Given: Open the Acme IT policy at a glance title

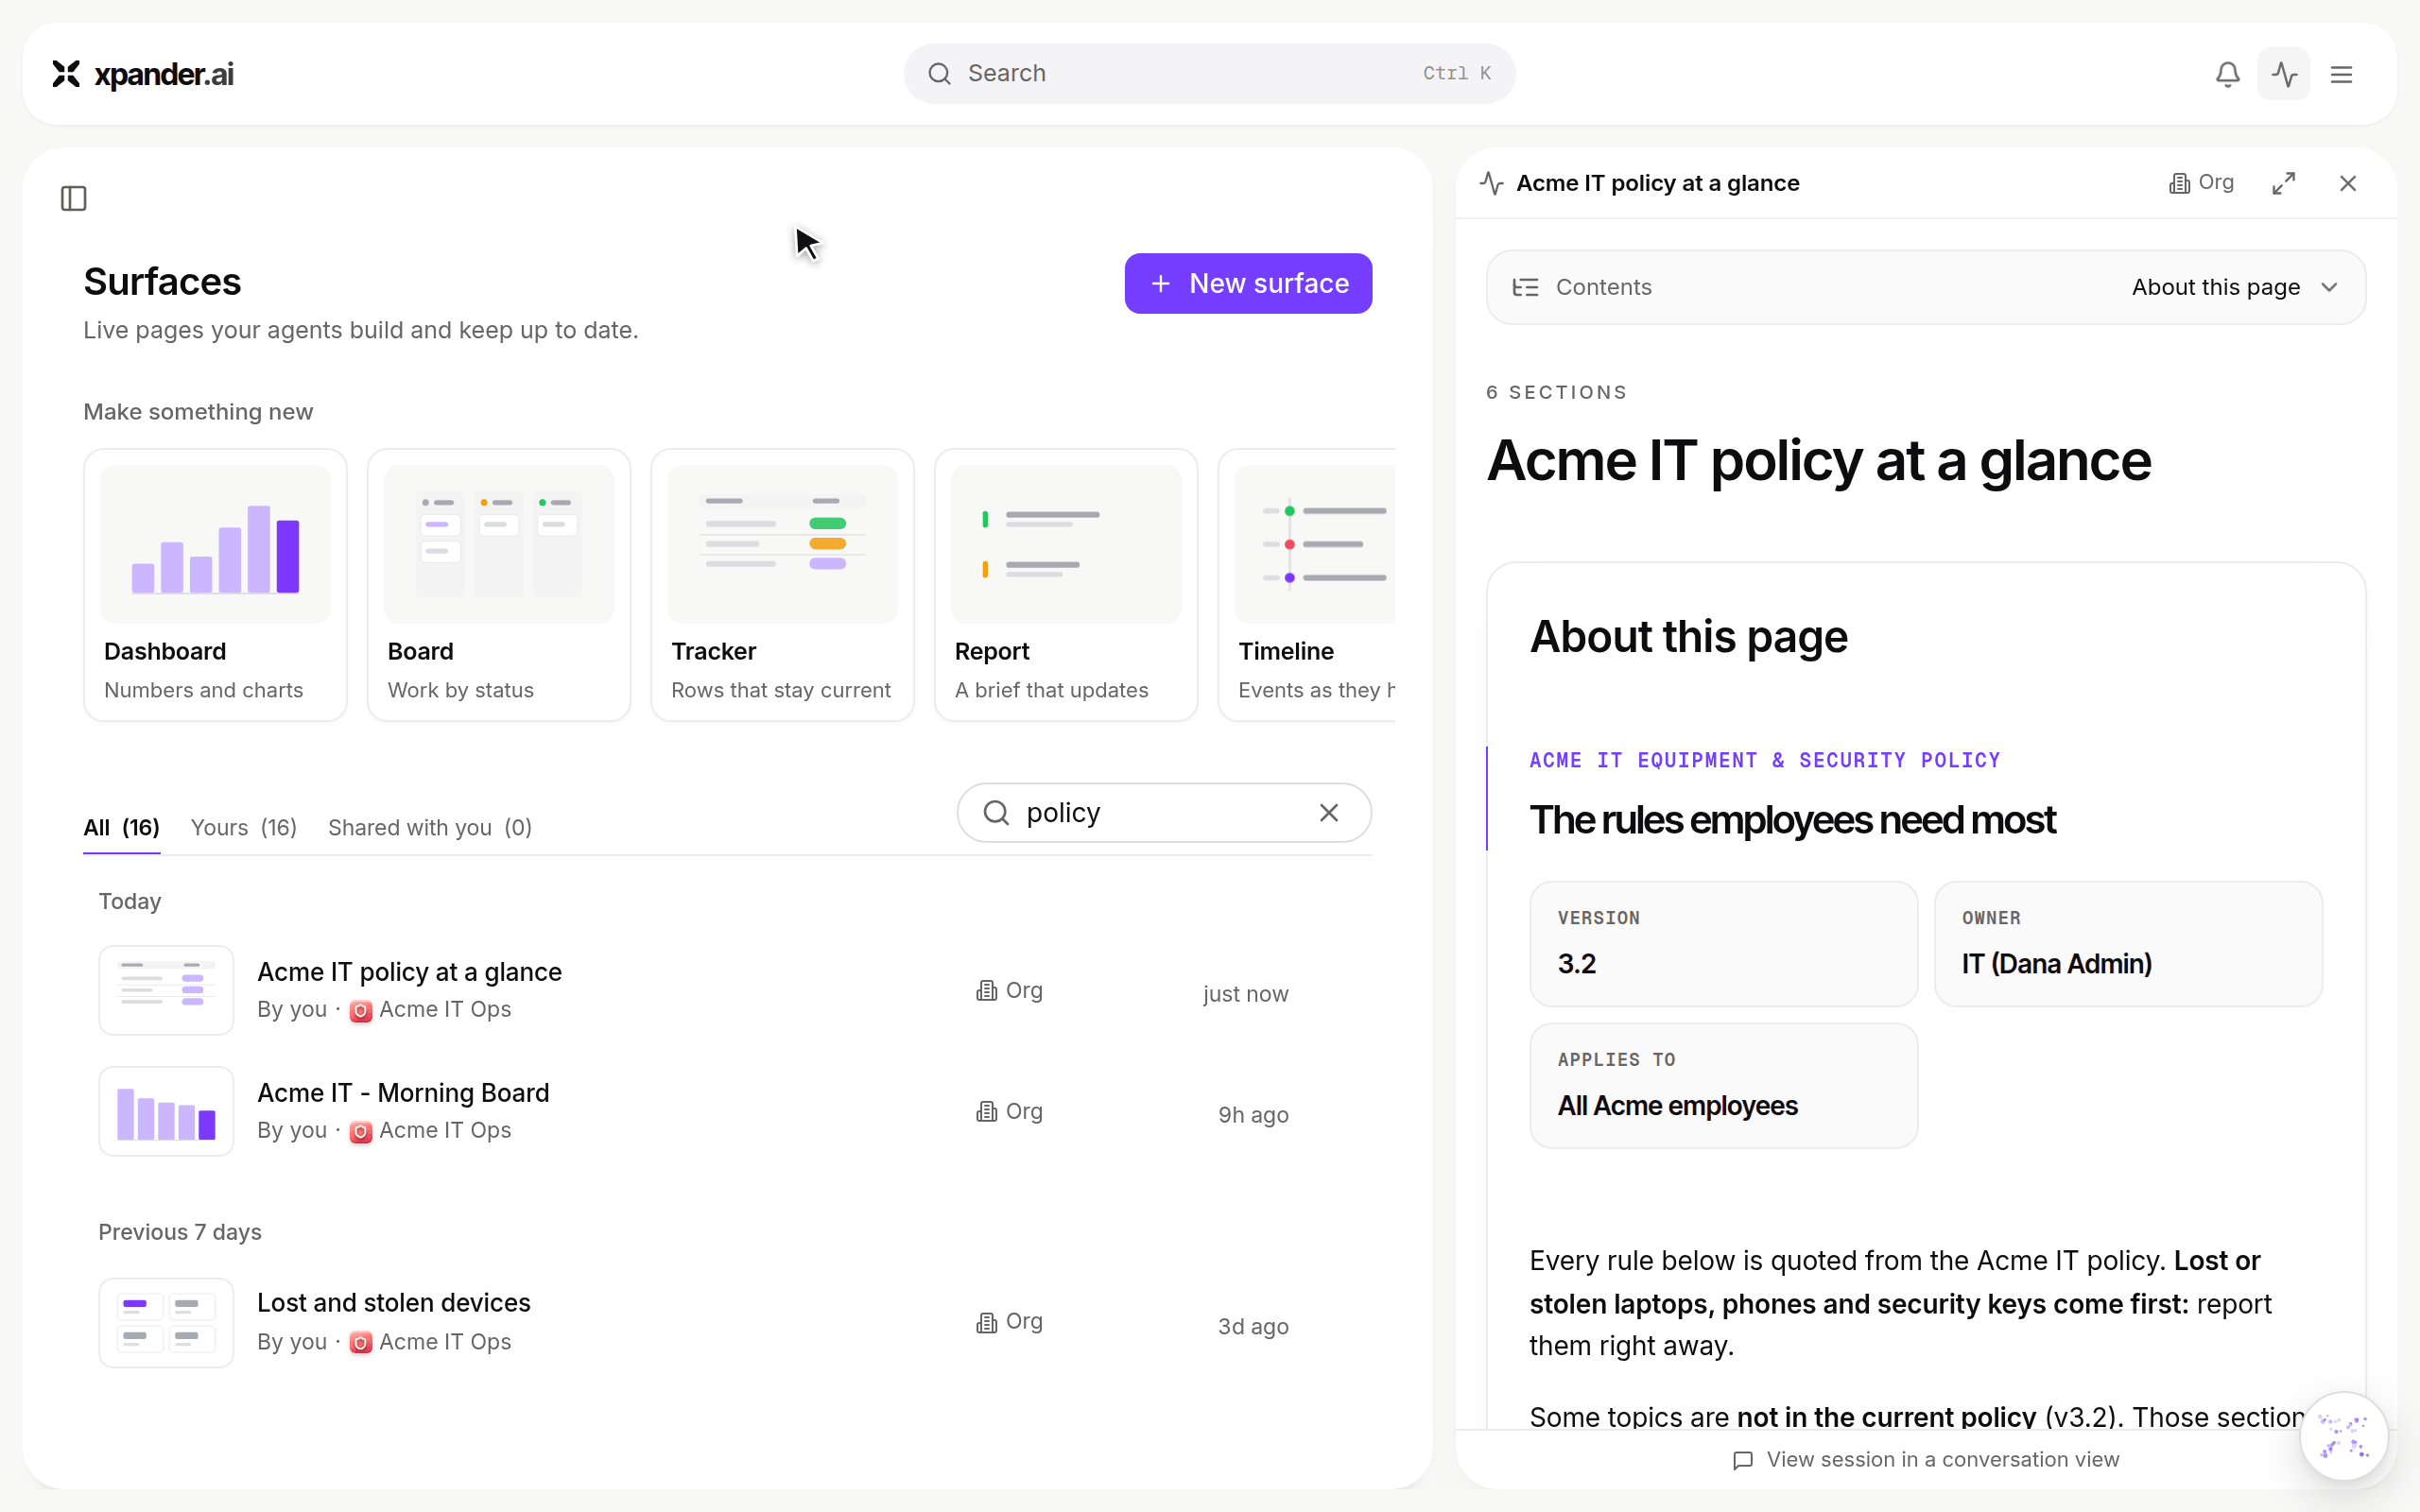Looking at the screenshot, I should click(x=409, y=972).
